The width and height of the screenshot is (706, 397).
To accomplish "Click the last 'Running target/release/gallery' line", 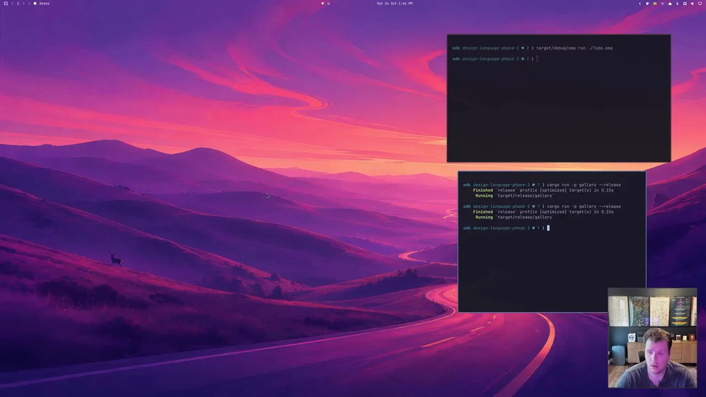I will click(x=514, y=217).
